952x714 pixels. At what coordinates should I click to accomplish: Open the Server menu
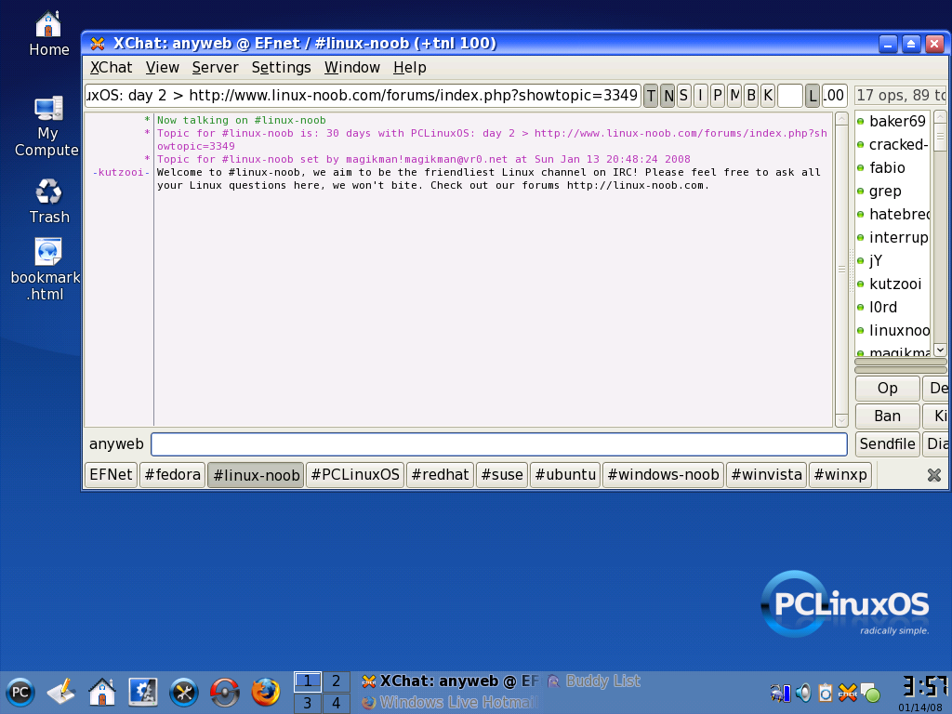pyautogui.click(x=215, y=67)
